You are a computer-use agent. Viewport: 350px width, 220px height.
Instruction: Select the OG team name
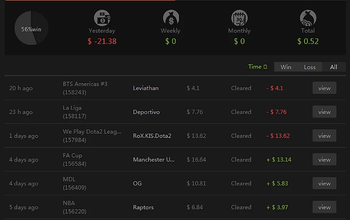click(137, 184)
